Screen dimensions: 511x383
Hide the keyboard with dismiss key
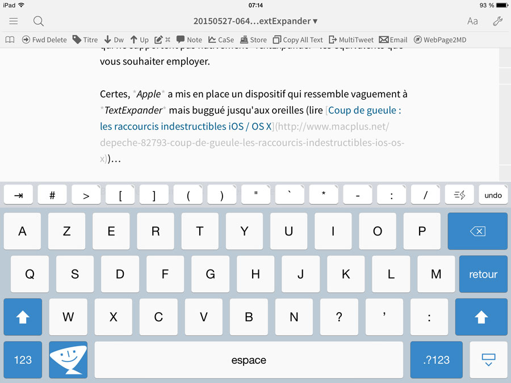[x=488, y=360]
